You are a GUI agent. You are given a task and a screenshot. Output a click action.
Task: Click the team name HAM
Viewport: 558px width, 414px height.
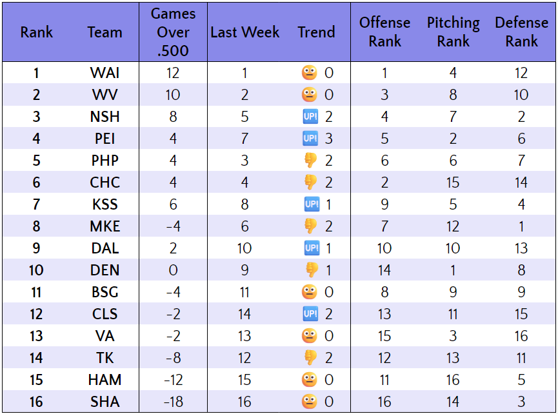pyautogui.click(x=105, y=380)
